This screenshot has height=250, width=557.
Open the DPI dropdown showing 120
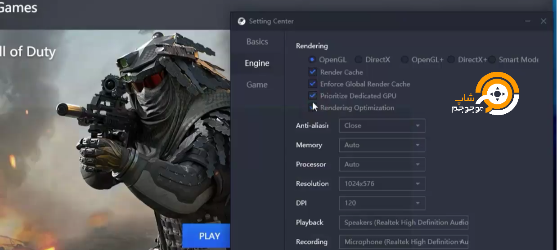pos(382,203)
